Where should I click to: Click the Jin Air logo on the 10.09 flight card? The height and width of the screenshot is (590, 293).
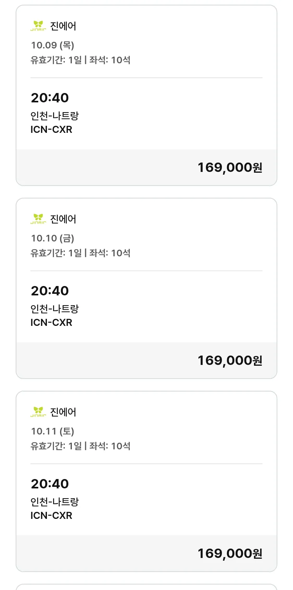[38, 26]
